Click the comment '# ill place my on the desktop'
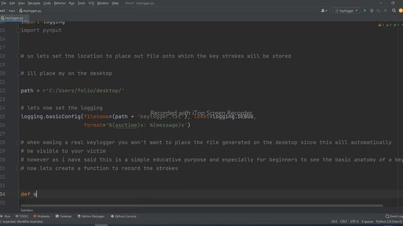403x226 pixels. coord(66,73)
